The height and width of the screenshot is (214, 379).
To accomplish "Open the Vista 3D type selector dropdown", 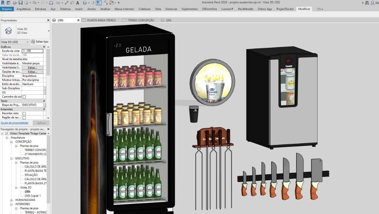I will coord(27,42).
